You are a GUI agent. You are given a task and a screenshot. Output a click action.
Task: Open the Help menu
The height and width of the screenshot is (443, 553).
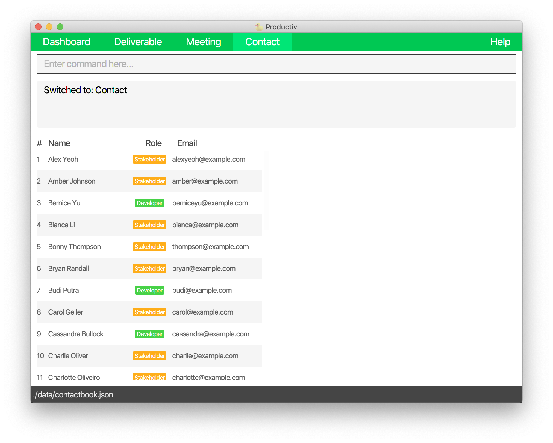click(500, 42)
